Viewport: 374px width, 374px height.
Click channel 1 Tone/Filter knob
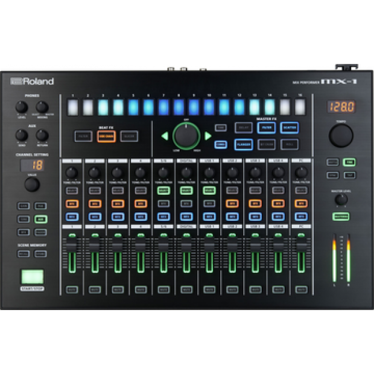72,172
